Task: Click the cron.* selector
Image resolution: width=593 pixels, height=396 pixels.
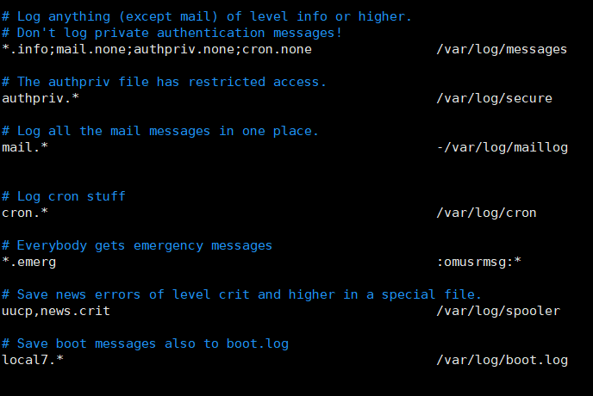Action: [x=25, y=213]
